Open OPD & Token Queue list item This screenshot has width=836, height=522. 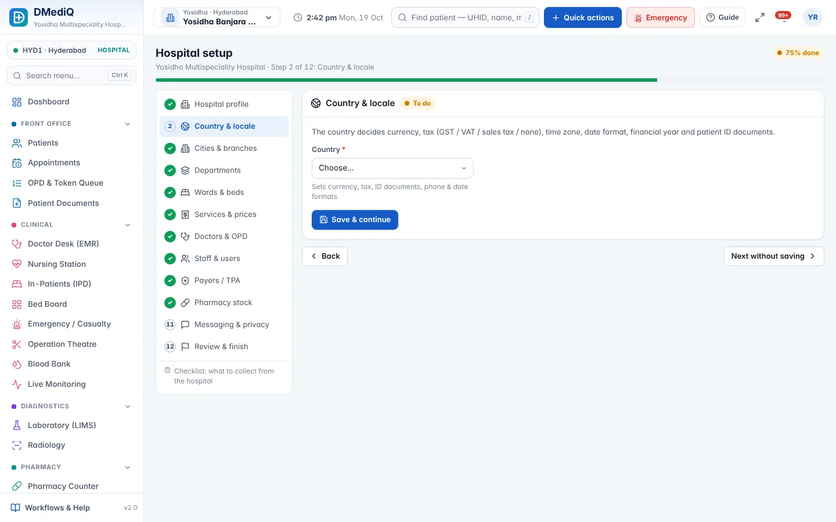(x=71, y=183)
